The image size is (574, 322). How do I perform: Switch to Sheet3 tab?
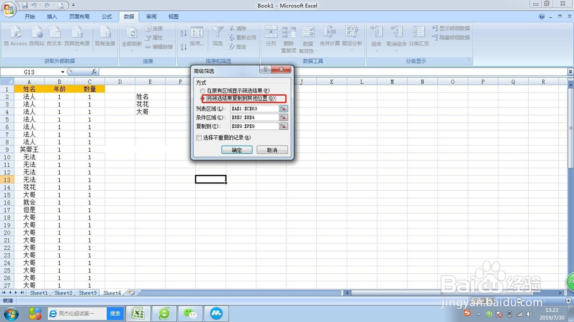click(x=88, y=293)
